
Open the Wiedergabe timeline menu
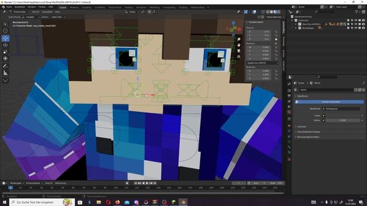click(17, 183)
